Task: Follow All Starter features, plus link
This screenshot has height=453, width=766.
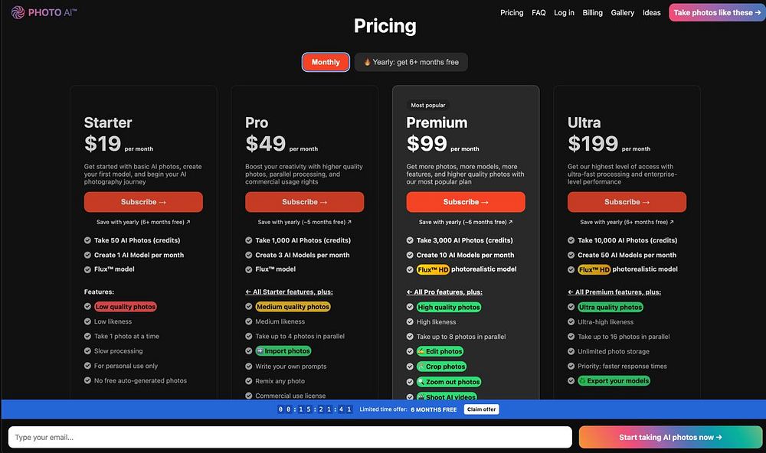Action: tap(289, 292)
